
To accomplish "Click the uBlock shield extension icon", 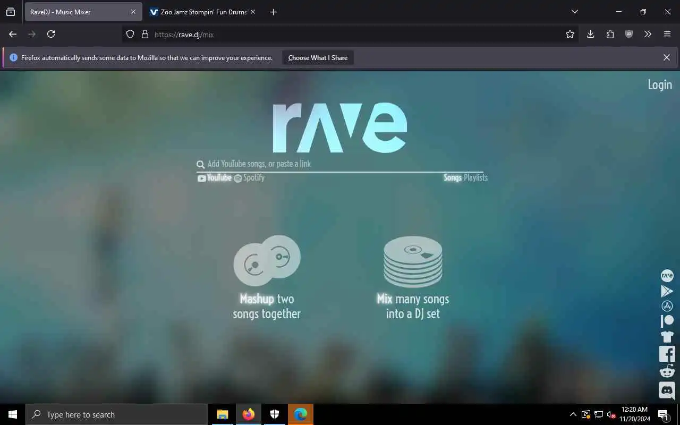I will [x=629, y=34].
